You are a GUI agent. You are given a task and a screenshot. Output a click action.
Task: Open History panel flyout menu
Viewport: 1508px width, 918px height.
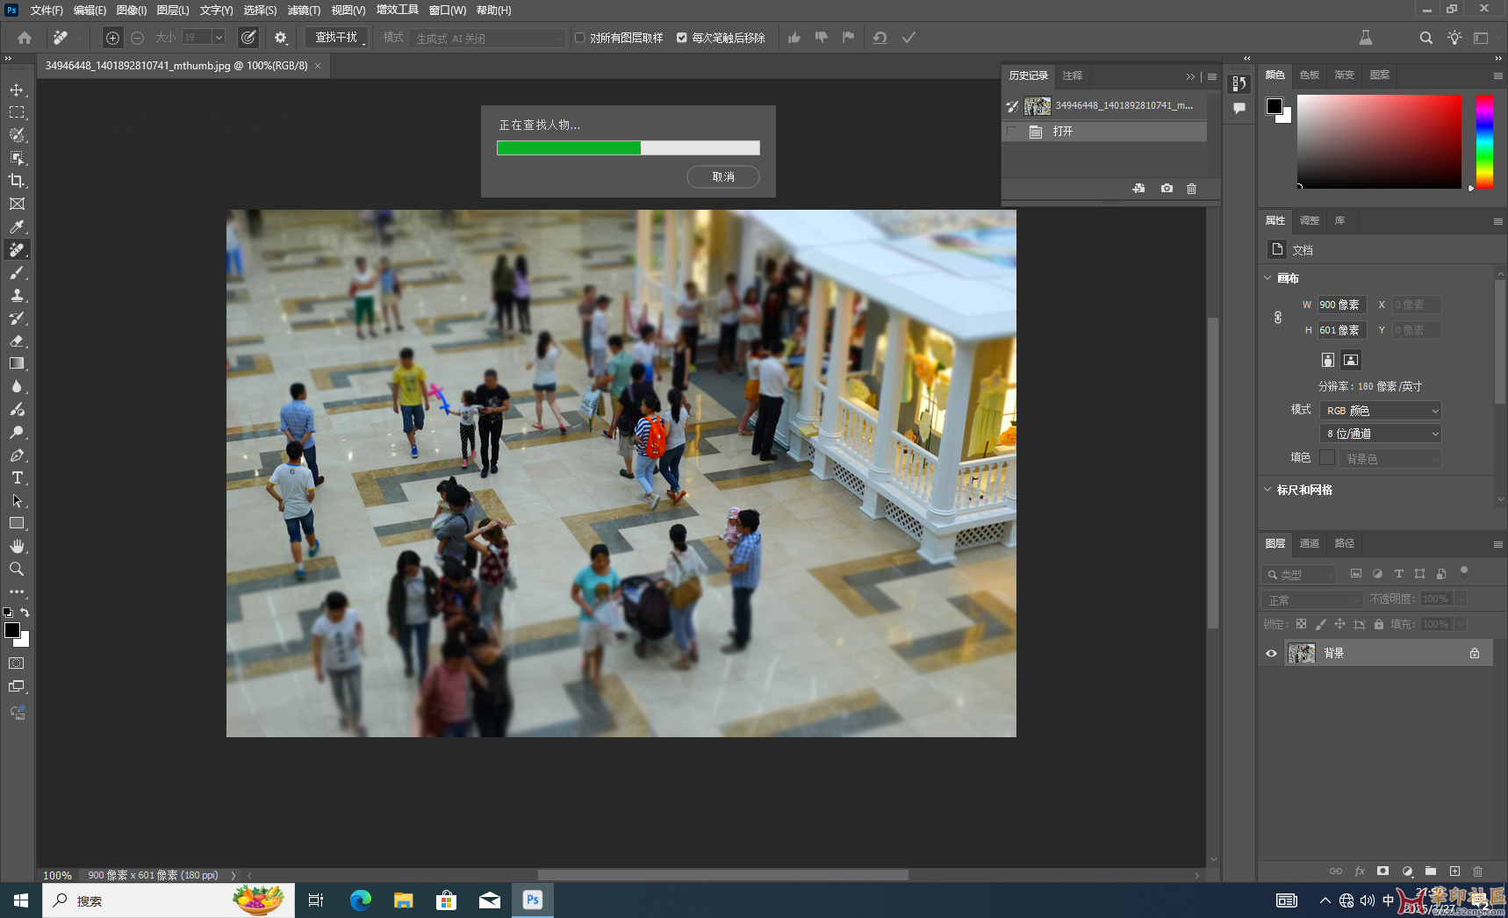[x=1212, y=76]
